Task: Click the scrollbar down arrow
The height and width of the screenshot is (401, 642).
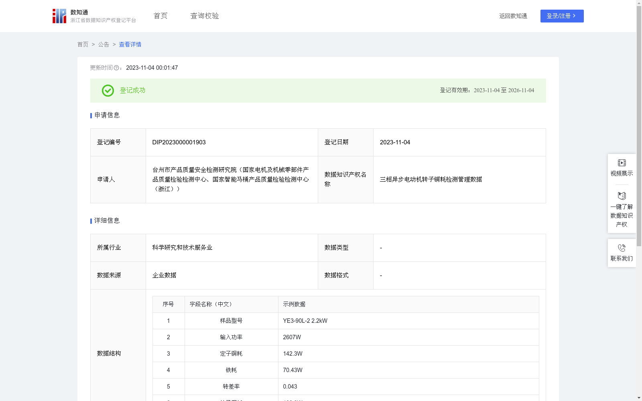Action: pyautogui.click(x=639, y=398)
